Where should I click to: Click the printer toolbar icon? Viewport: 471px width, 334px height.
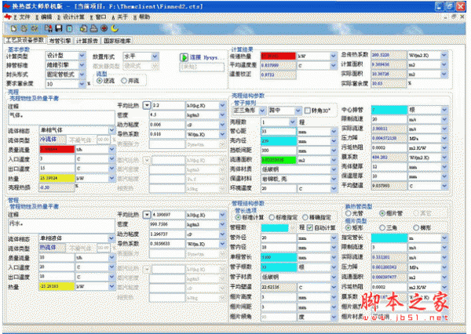point(93,28)
